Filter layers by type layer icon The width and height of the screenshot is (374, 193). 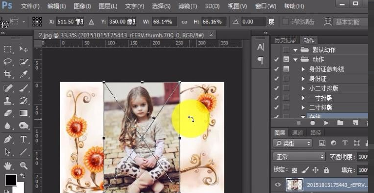(345, 143)
